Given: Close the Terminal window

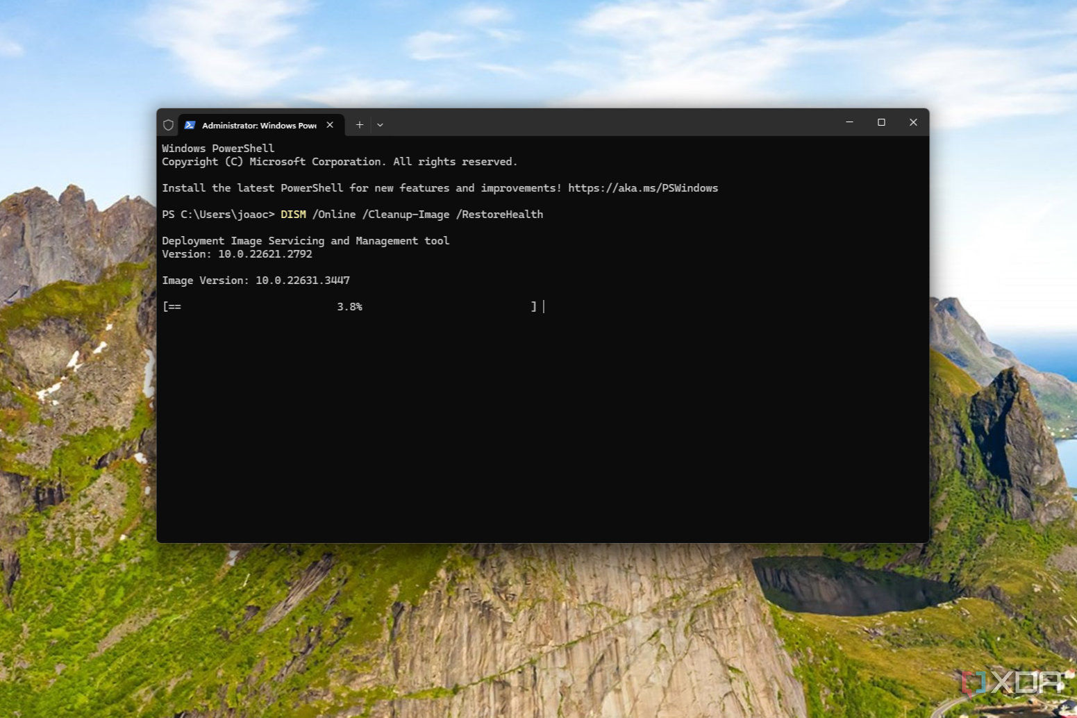Looking at the screenshot, I should click(913, 122).
